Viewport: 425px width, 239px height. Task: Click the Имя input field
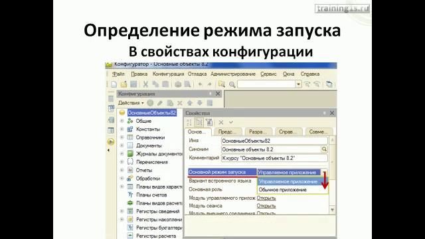point(274,141)
